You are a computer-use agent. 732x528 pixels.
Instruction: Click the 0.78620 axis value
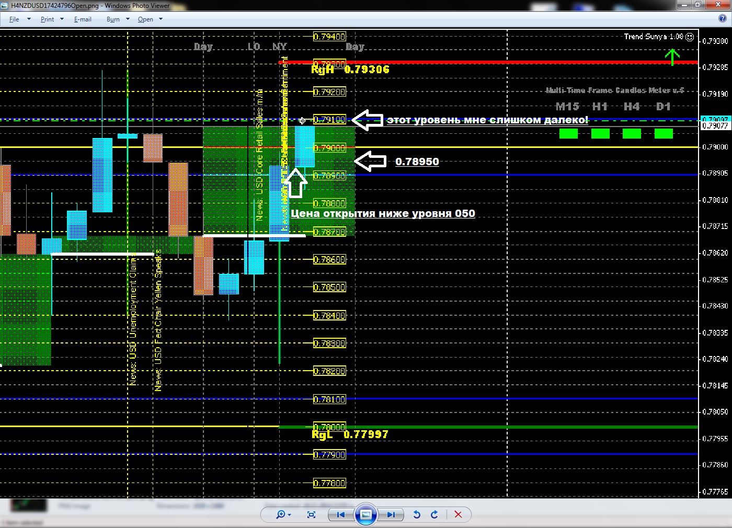[x=715, y=253]
